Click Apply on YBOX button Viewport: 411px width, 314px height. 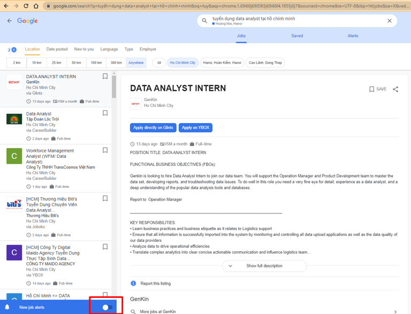pos(195,128)
